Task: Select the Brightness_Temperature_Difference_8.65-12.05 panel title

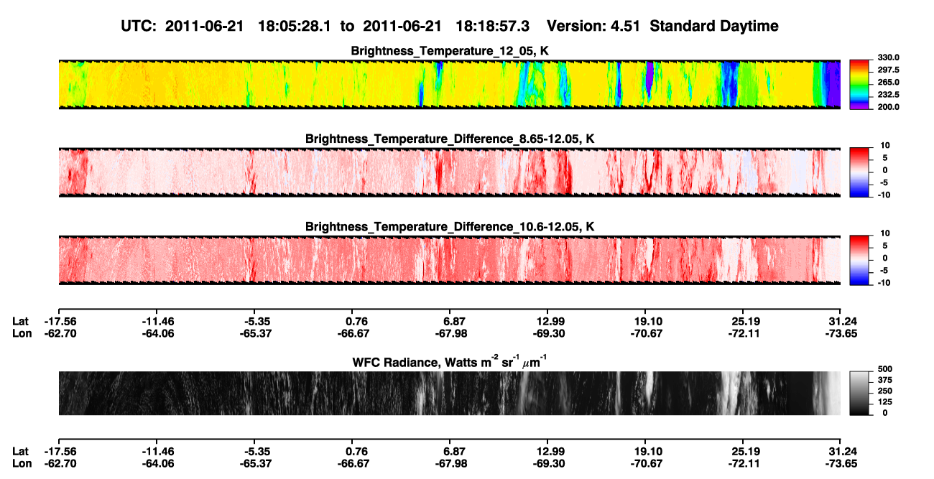Action: point(450,138)
